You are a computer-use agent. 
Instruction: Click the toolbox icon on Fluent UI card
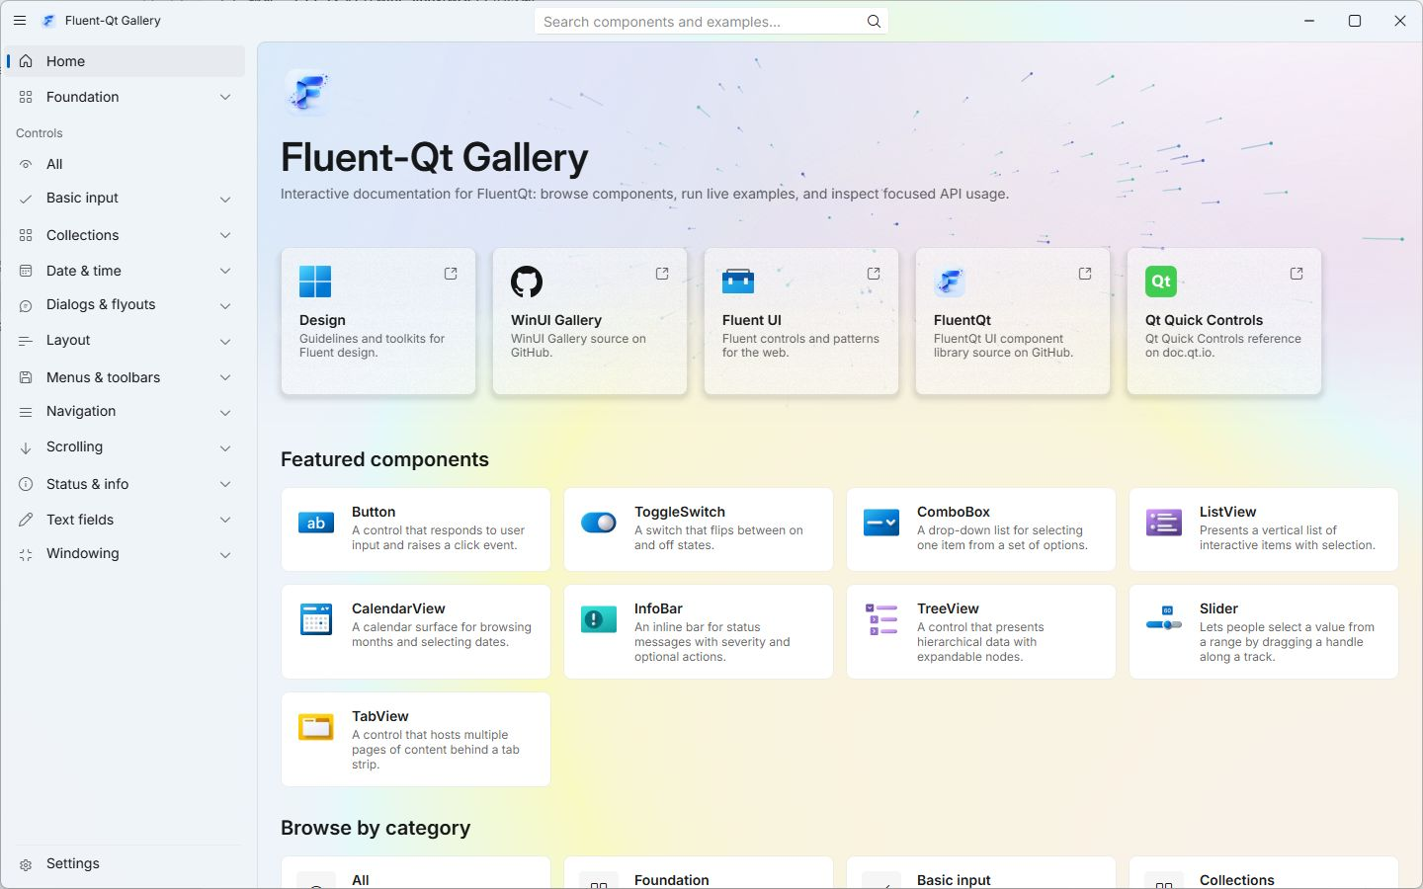point(738,282)
